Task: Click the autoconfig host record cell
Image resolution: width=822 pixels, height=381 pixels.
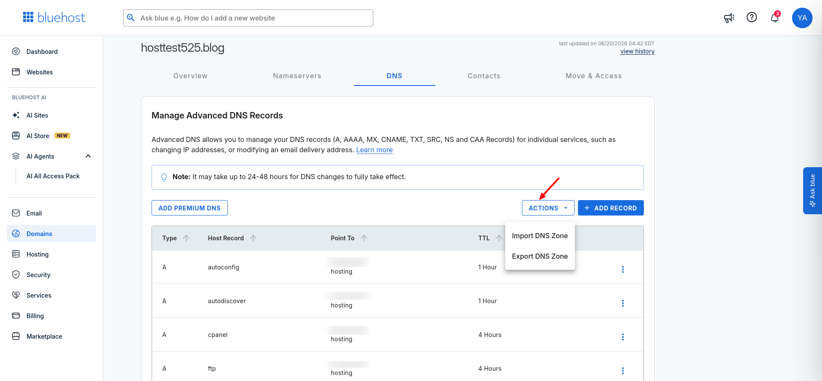Action: pos(223,267)
